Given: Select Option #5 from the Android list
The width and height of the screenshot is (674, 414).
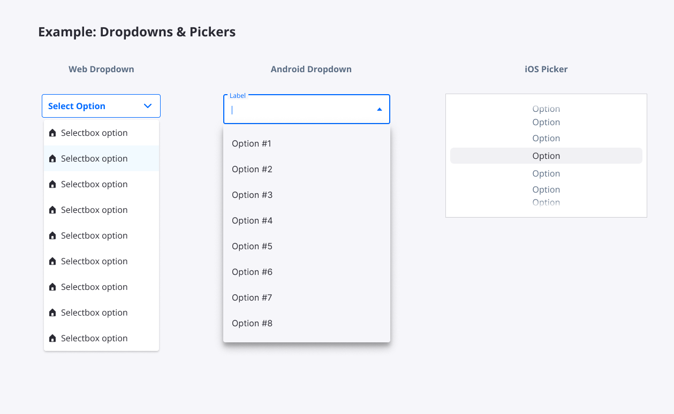Looking at the screenshot, I should tap(307, 246).
